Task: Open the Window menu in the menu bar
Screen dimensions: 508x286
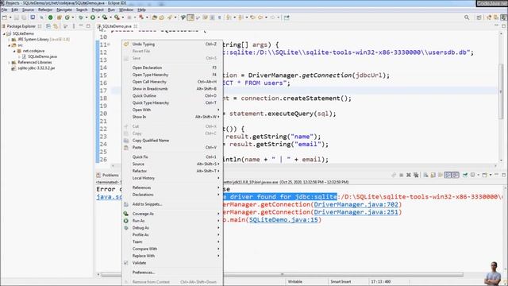Action: point(126,10)
